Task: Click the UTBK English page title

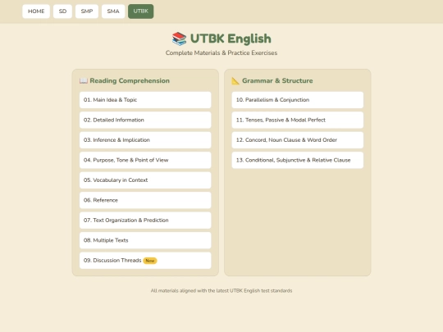Action: 231,39
